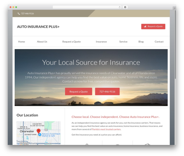
Task: Open a new tab with plus button
Action: (174, 8)
